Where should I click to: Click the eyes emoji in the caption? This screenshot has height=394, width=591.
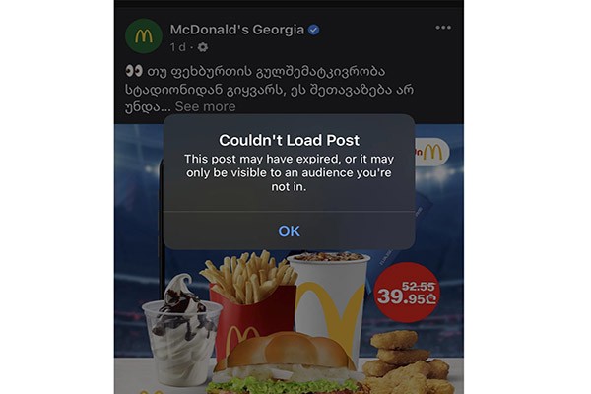pyautogui.click(x=134, y=71)
